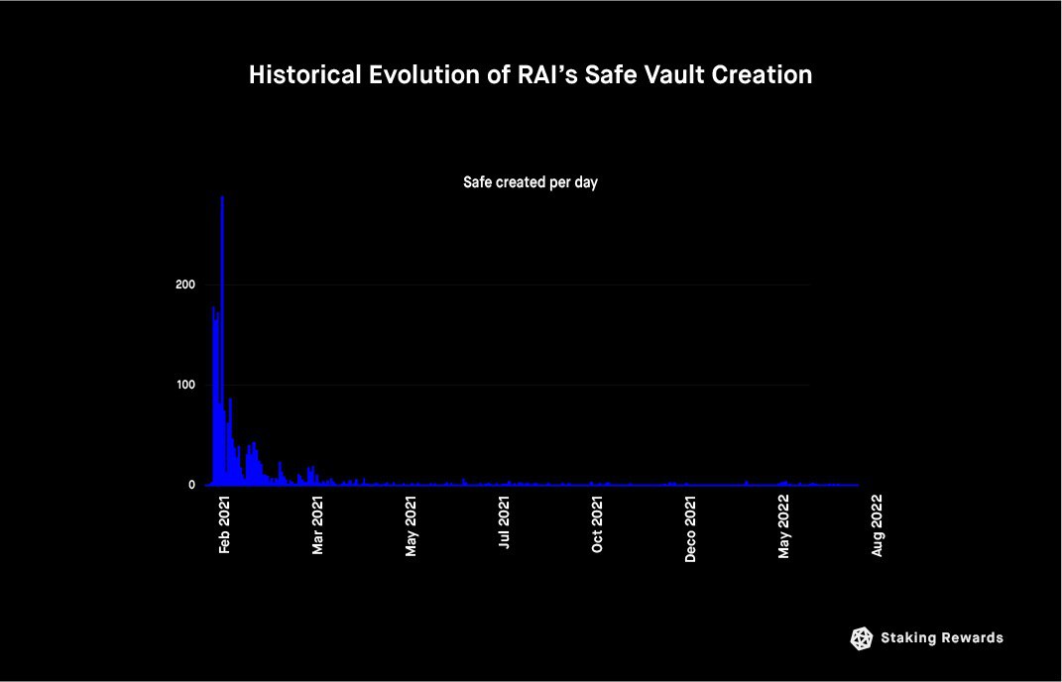Select the Feb 2021 axis label
The image size is (1062, 682).
(x=224, y=525)
